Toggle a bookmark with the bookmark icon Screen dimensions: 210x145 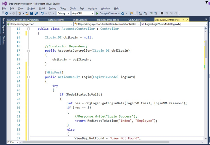(x=162, y=13)
